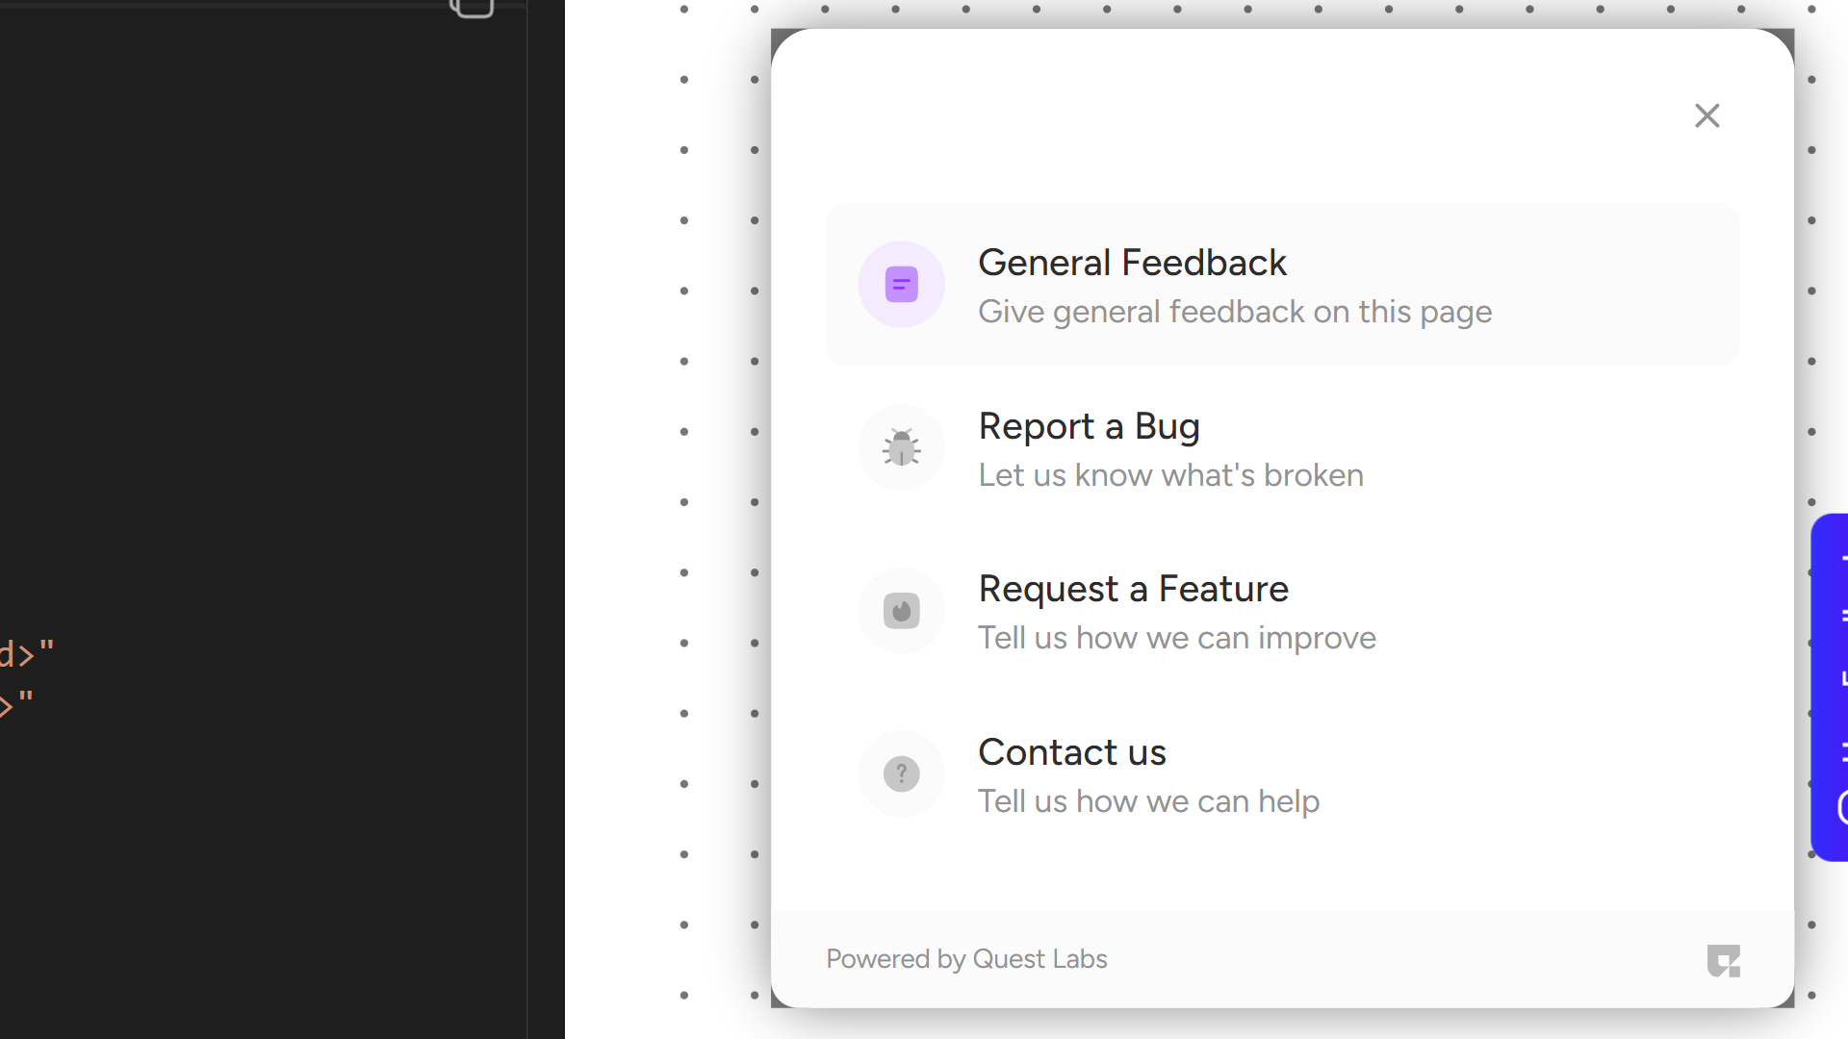Click the purple General Feedback note icon
This screenshot has width=1848, height=1039.
pos(901,284)
